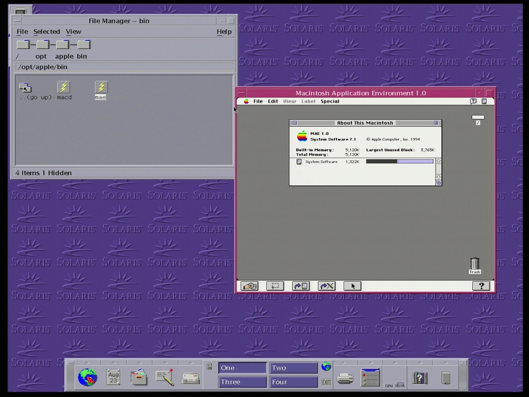
Task: Expand subpanel arrow above the pencil note icon
Action: click(164, 363)
